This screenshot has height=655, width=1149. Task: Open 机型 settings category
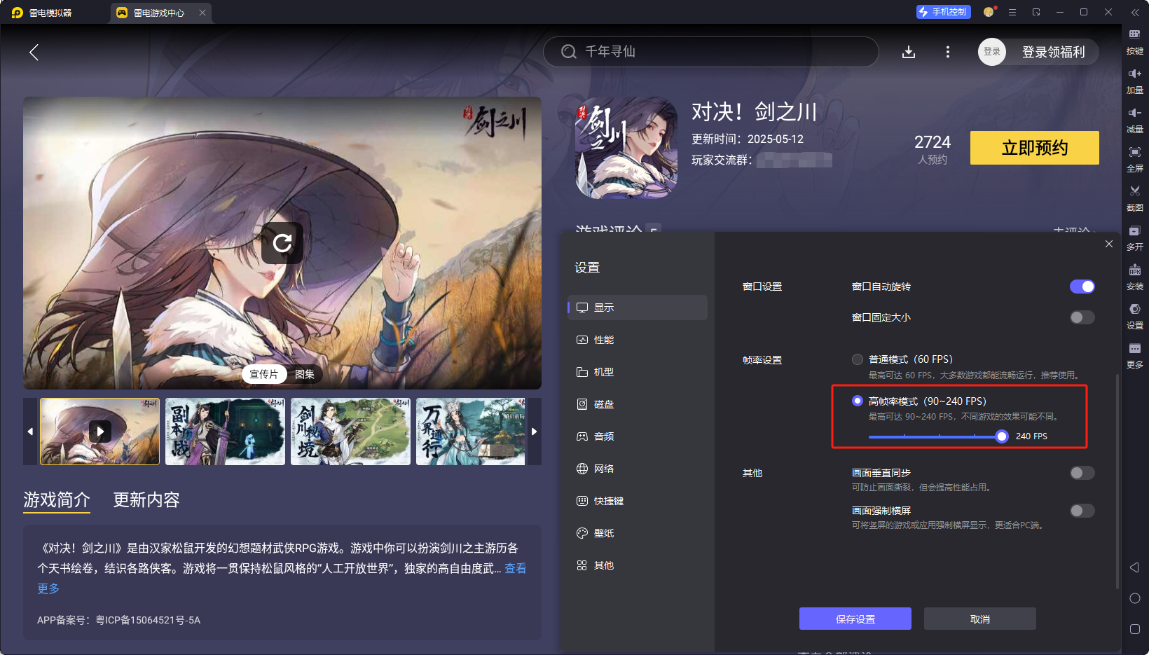click(638, 372)
